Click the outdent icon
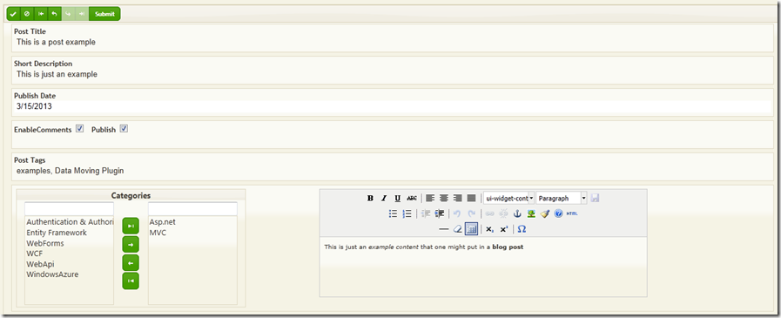 point(426,213)
